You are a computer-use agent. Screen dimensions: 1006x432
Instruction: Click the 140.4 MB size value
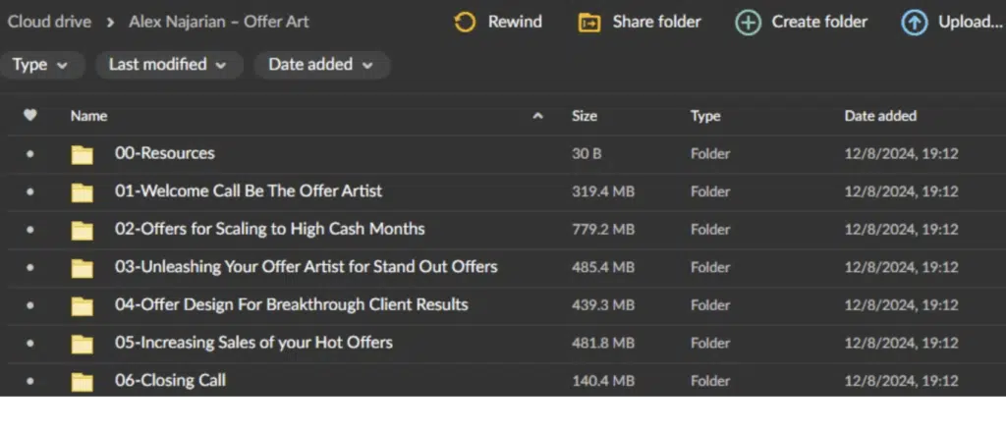603,381
